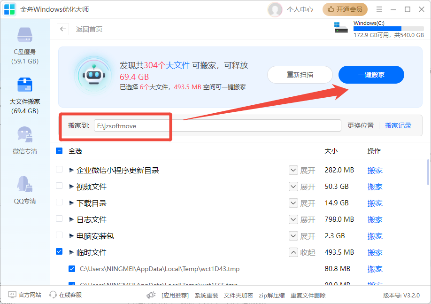Click the triangle beside 视频文件
Viewport: 431px width, 304px height.
coord(71,187)
